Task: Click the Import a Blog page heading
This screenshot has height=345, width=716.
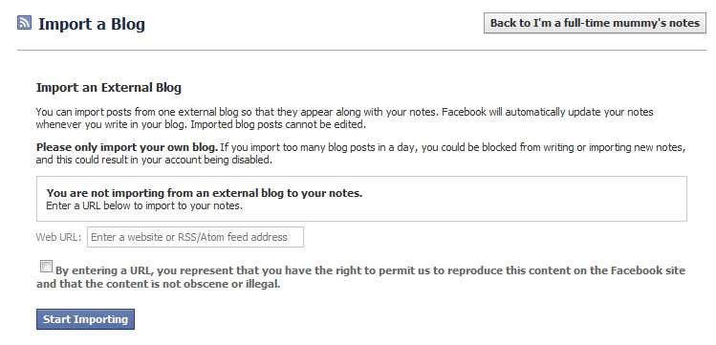Action: [x=92, y=24]
